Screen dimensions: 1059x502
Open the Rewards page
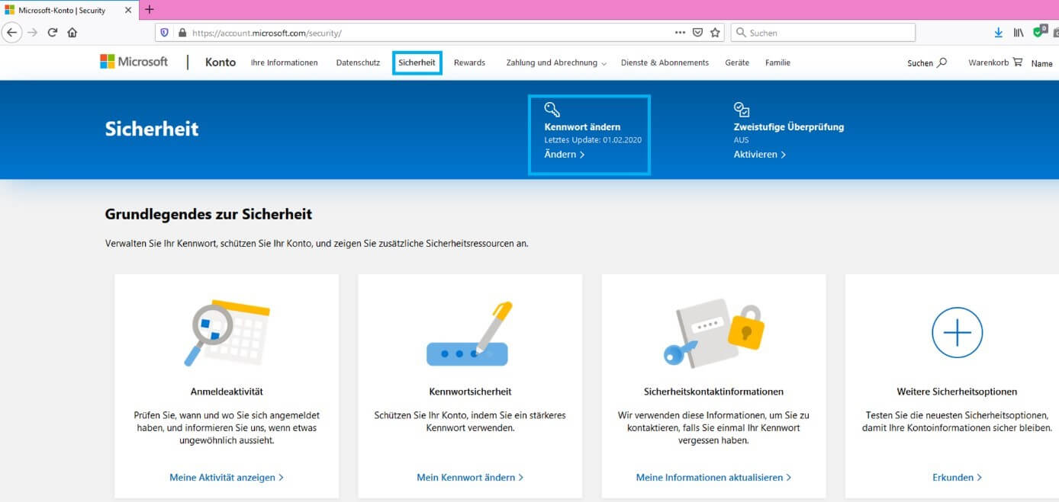pos(469,62)
